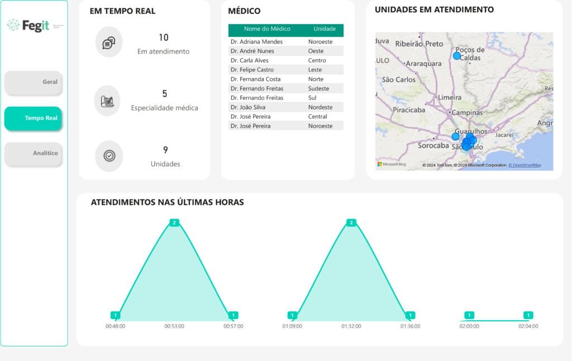This screenshot has width=572, height=361.
Task: Go to the Analítico page
Action: pos(34,153)
